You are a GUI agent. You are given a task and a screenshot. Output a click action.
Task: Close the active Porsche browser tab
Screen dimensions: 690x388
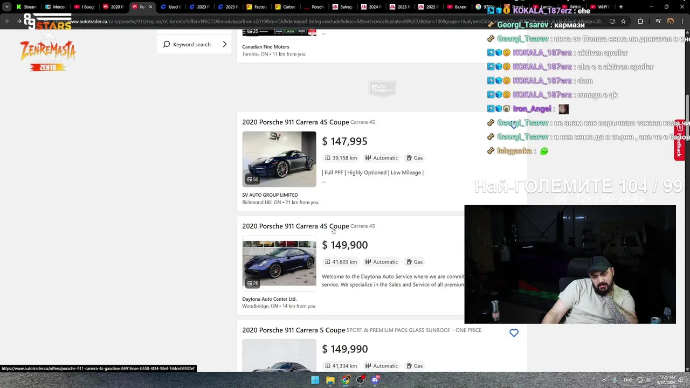pos(150,7)
